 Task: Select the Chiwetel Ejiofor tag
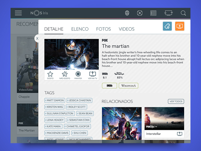click(x=77, y=127)
